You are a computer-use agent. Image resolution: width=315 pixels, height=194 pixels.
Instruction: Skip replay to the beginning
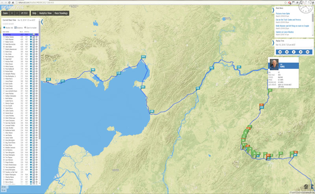click(280, 52)
